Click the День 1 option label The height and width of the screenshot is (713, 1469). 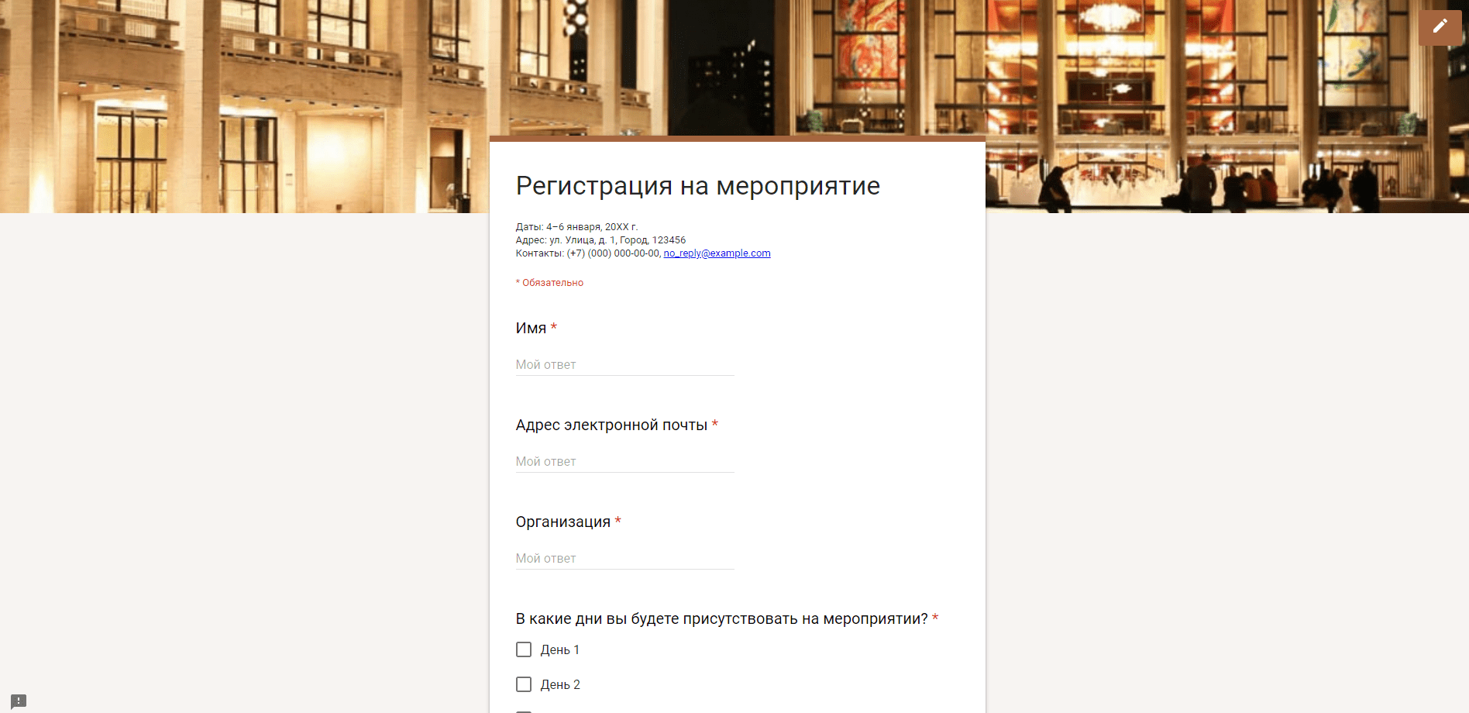coord(559,650)
